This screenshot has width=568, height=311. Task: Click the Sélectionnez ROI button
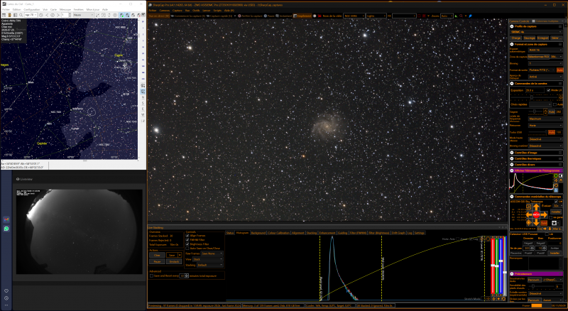[539, 57]
